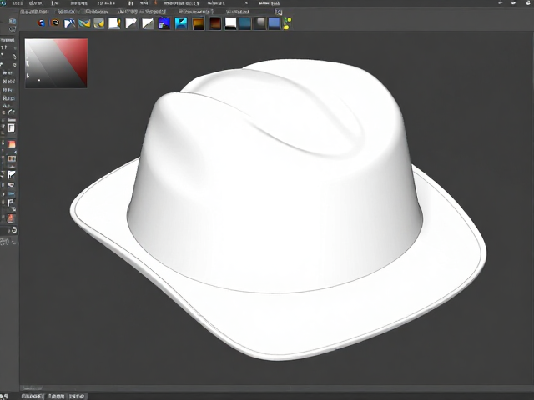Click inside the gray-to-red color picker gradient
This screenshot has height=400, width=534.
[x=56, y=63]
